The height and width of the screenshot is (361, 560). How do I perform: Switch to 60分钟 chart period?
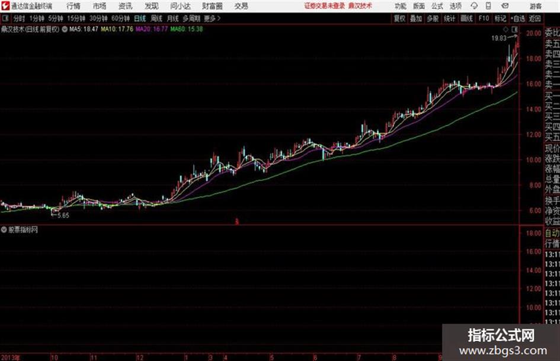[x=121, y=18]
